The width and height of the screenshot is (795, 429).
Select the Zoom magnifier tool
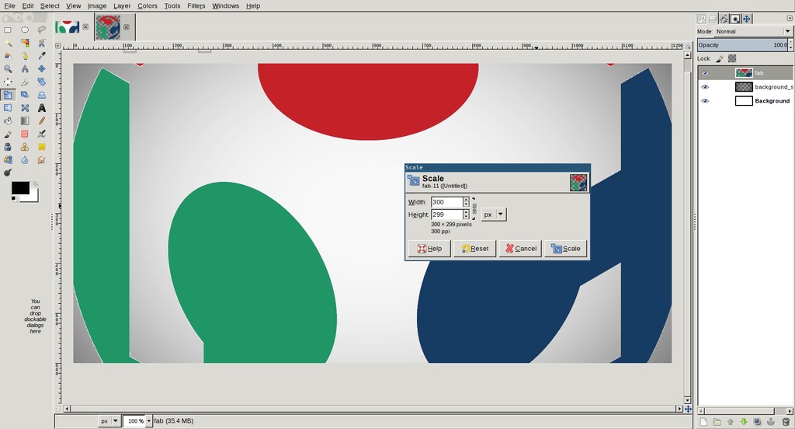(x=8, y=68)
